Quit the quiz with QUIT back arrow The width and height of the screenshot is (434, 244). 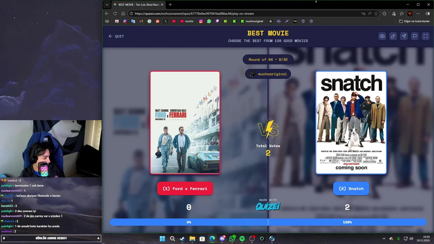click(116, 36)
